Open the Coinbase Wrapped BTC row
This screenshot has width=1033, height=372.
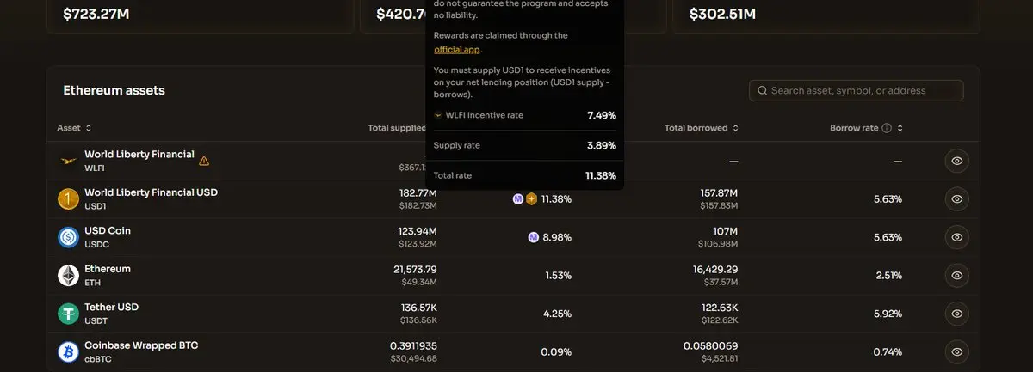click(140, 345)
